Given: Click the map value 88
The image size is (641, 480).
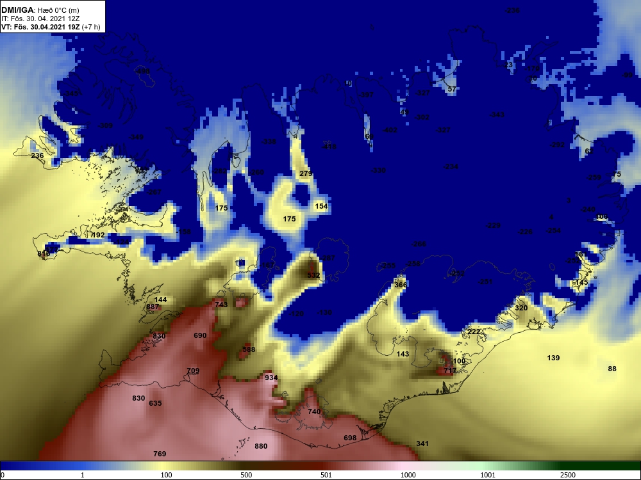Looking at the screenshot, I should 612,369.
